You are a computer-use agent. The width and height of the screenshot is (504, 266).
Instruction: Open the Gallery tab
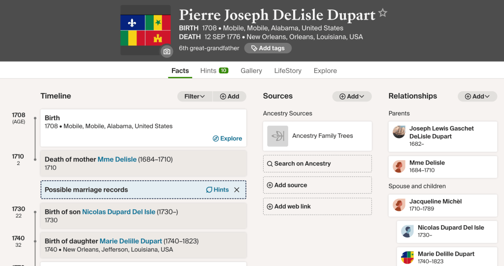[251, 70]
